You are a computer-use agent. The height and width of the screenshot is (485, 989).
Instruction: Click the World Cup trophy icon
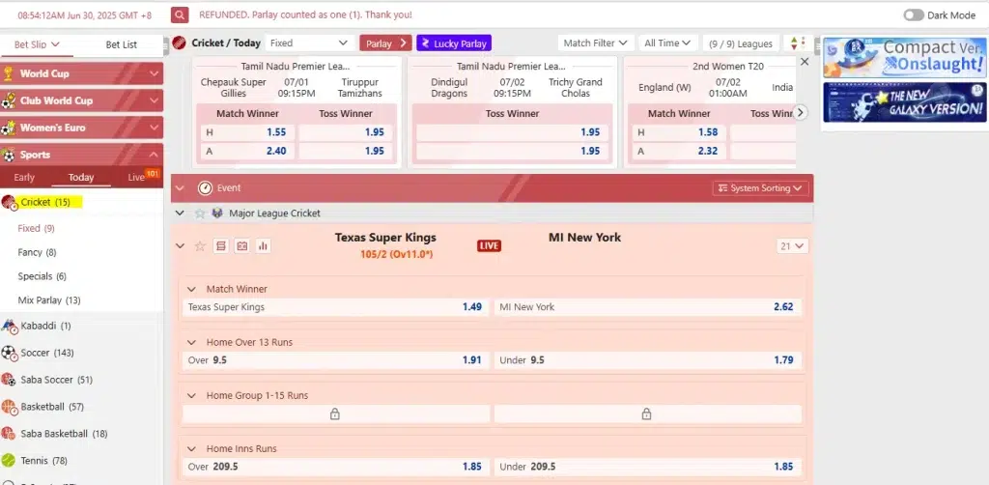click(x=8, y=73)
